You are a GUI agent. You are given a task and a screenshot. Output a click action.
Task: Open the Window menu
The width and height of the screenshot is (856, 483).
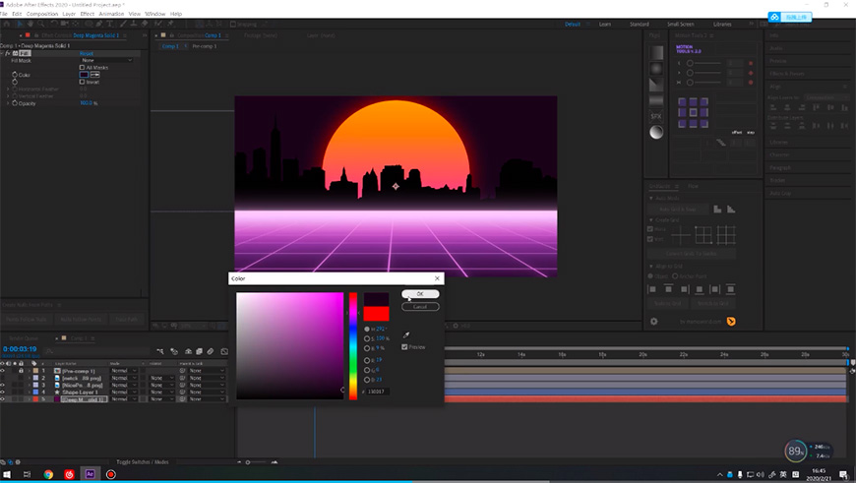(x=155, y=14)
